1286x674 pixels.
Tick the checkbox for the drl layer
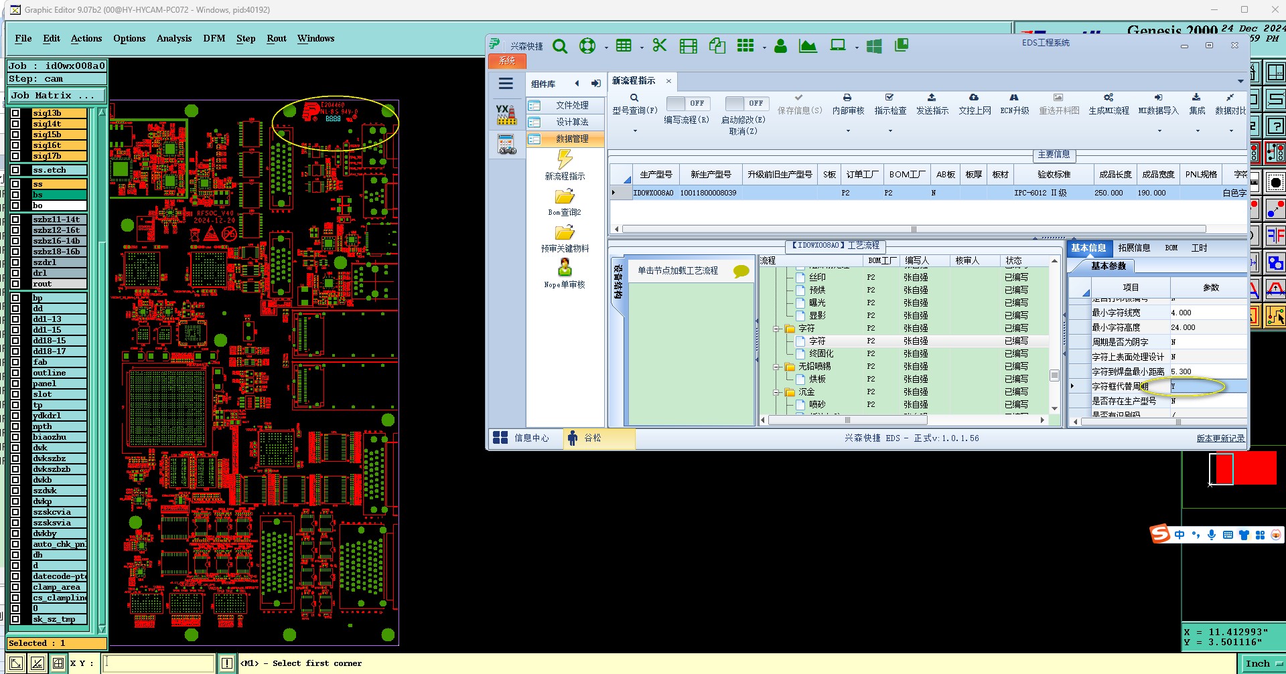click(15, 273)
